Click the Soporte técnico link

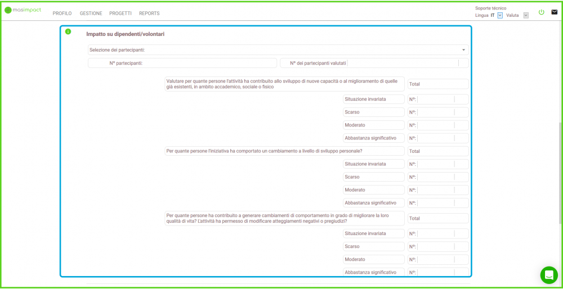pyautogui.click(x=490, y=8)
